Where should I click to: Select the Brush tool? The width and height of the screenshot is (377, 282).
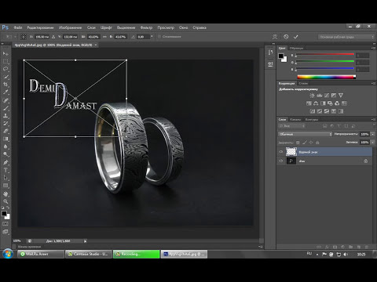pos(5,108)
